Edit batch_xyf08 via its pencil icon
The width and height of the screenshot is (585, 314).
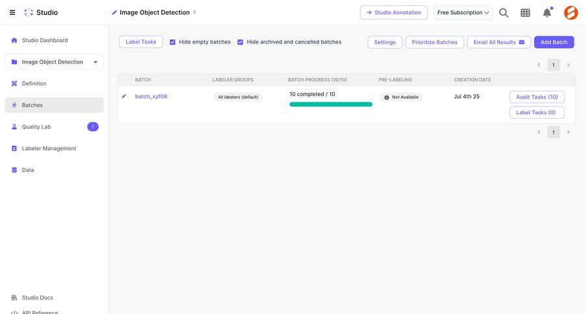(124, 96)
